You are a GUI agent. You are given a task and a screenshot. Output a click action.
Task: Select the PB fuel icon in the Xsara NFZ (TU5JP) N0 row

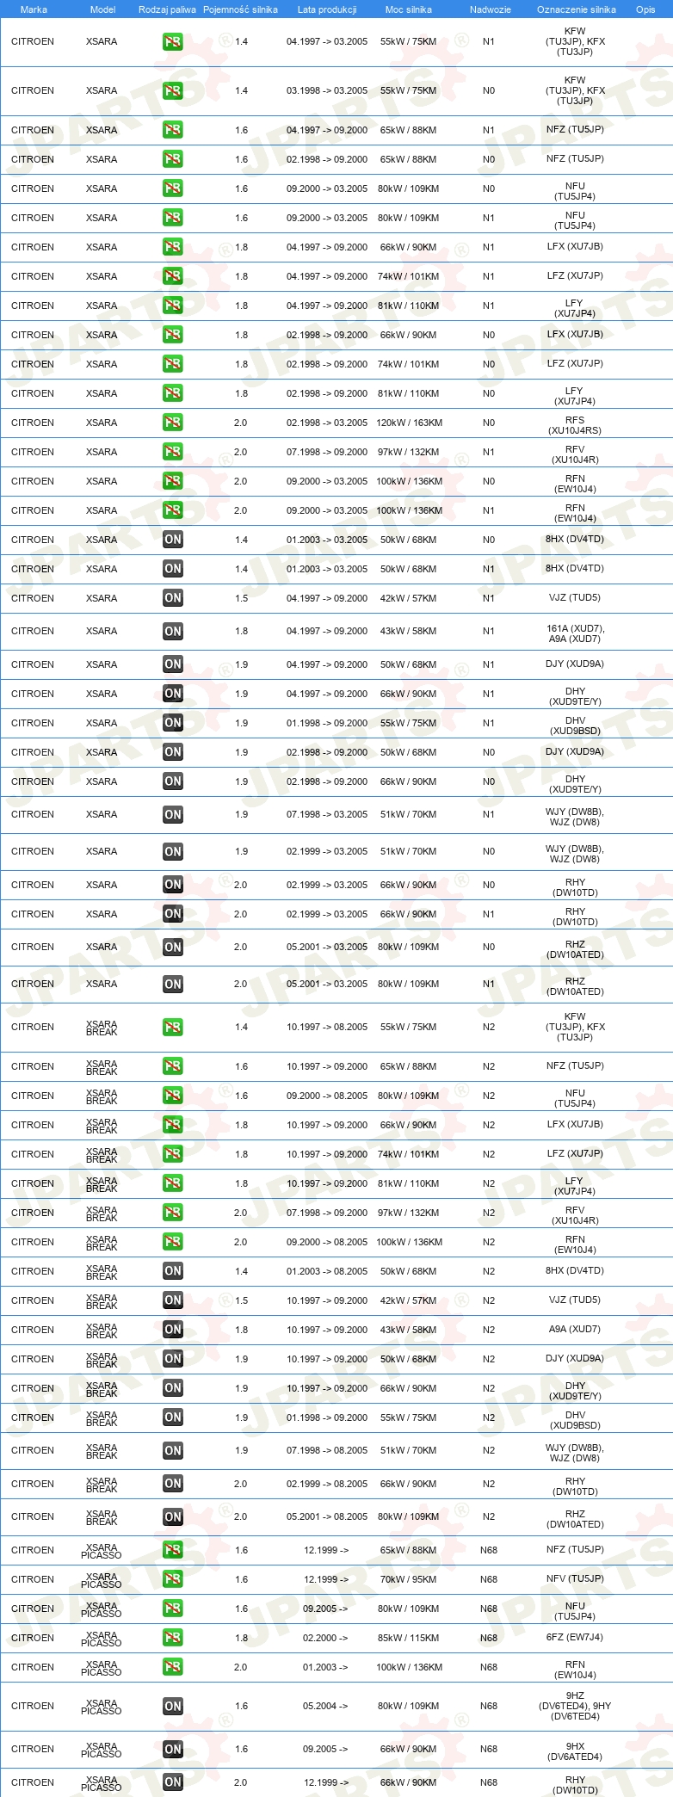click(x=173, y=159)
